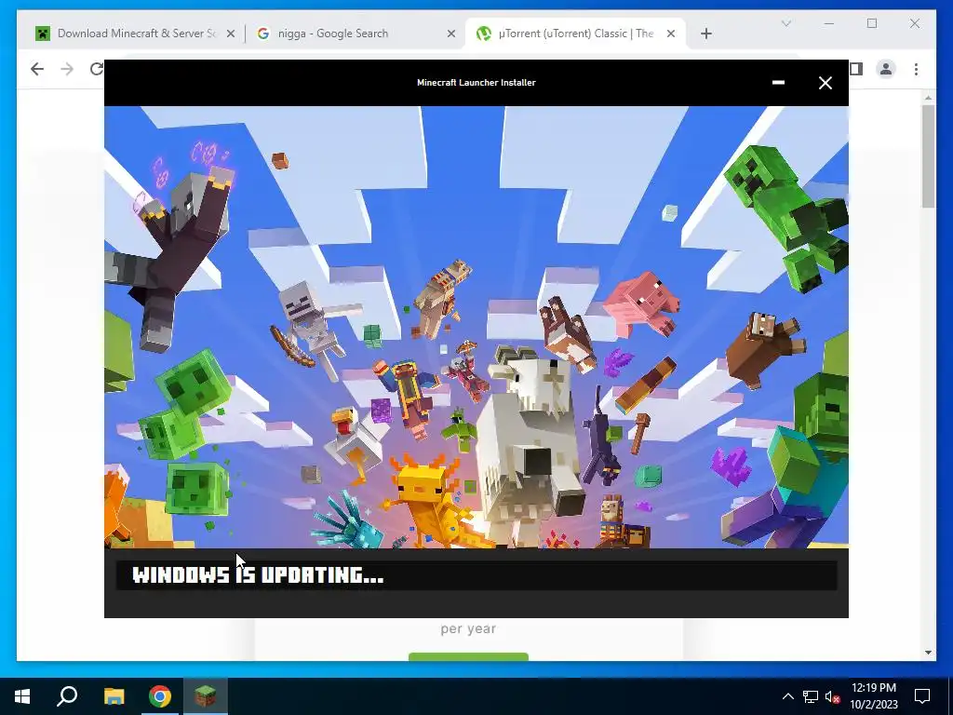
Task: Open muted volume tray icon
Action: coord(832,696)
